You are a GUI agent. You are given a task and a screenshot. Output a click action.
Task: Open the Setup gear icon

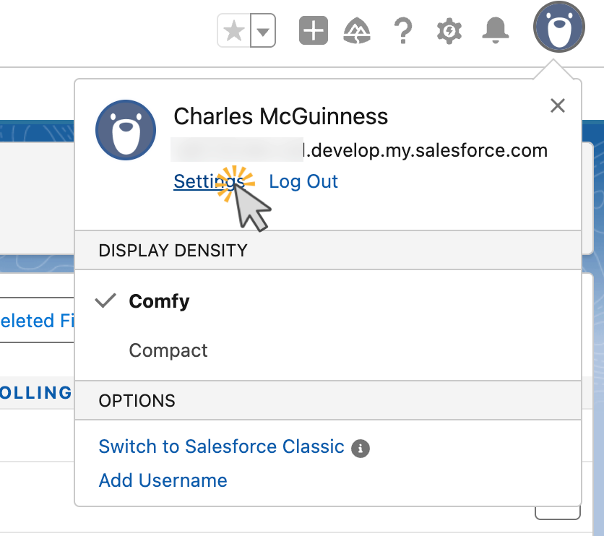[x=449, y=31]
